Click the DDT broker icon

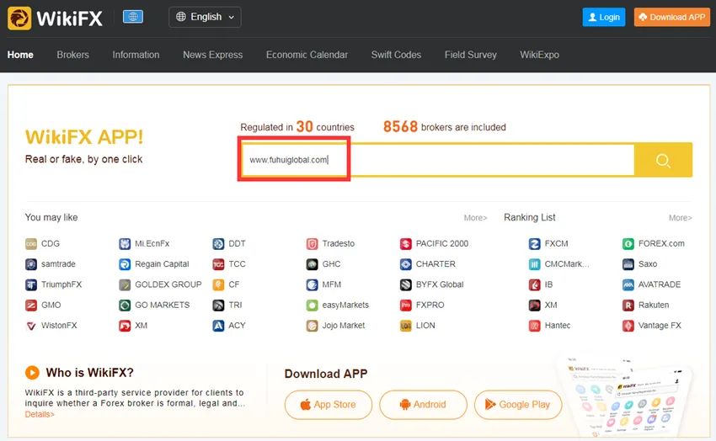coord(218,243)
